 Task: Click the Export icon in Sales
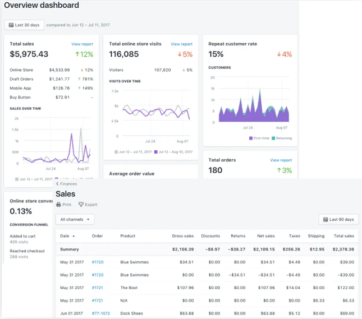point(81,205)
